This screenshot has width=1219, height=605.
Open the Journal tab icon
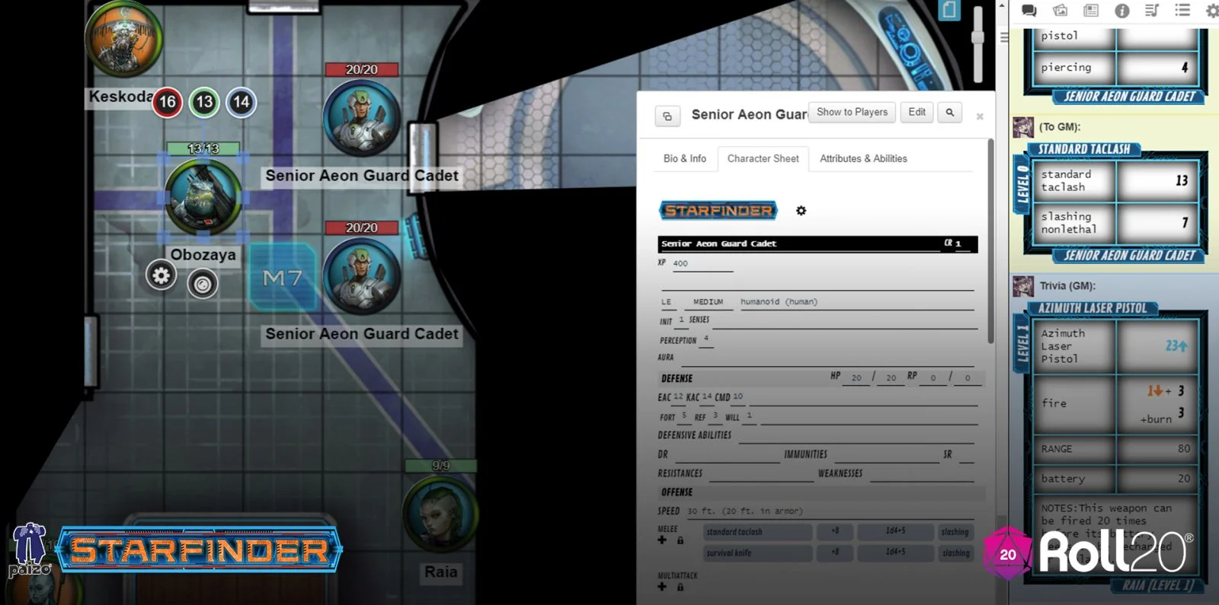[x=1091, y=10]
